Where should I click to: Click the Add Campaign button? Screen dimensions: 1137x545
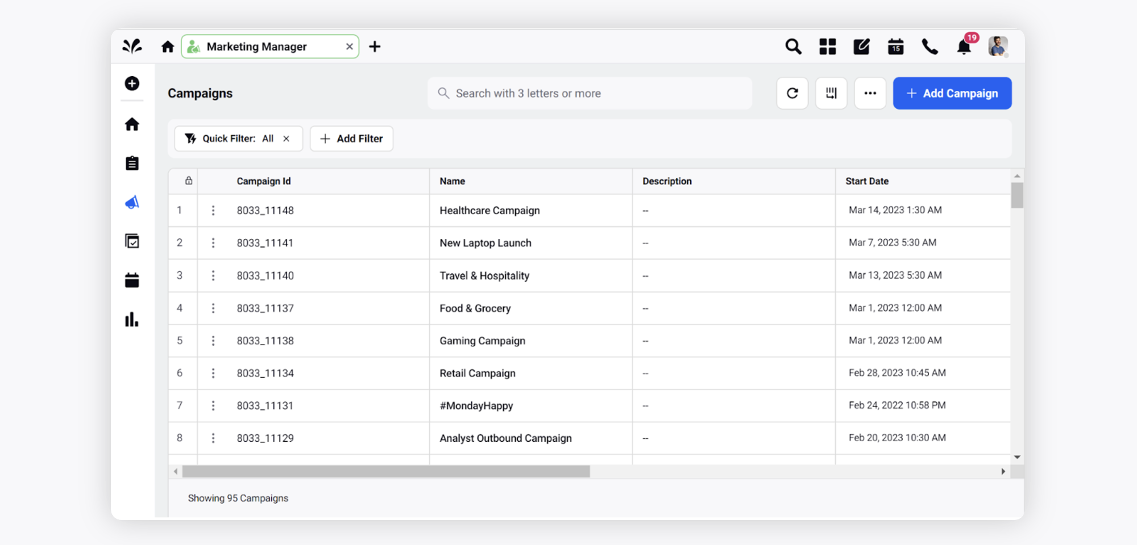point(952,93)
